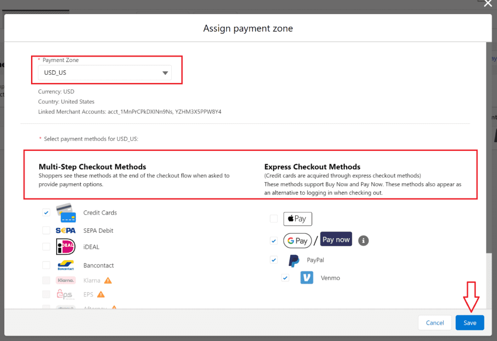Click the PayPal logo icon

click(x=294, y=260)
